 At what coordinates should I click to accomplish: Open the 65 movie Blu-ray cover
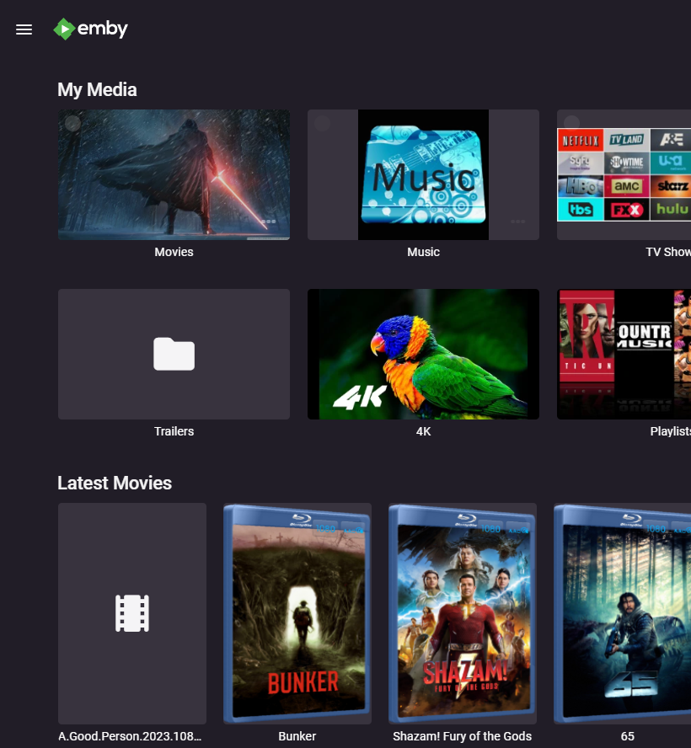coord(622,613)
